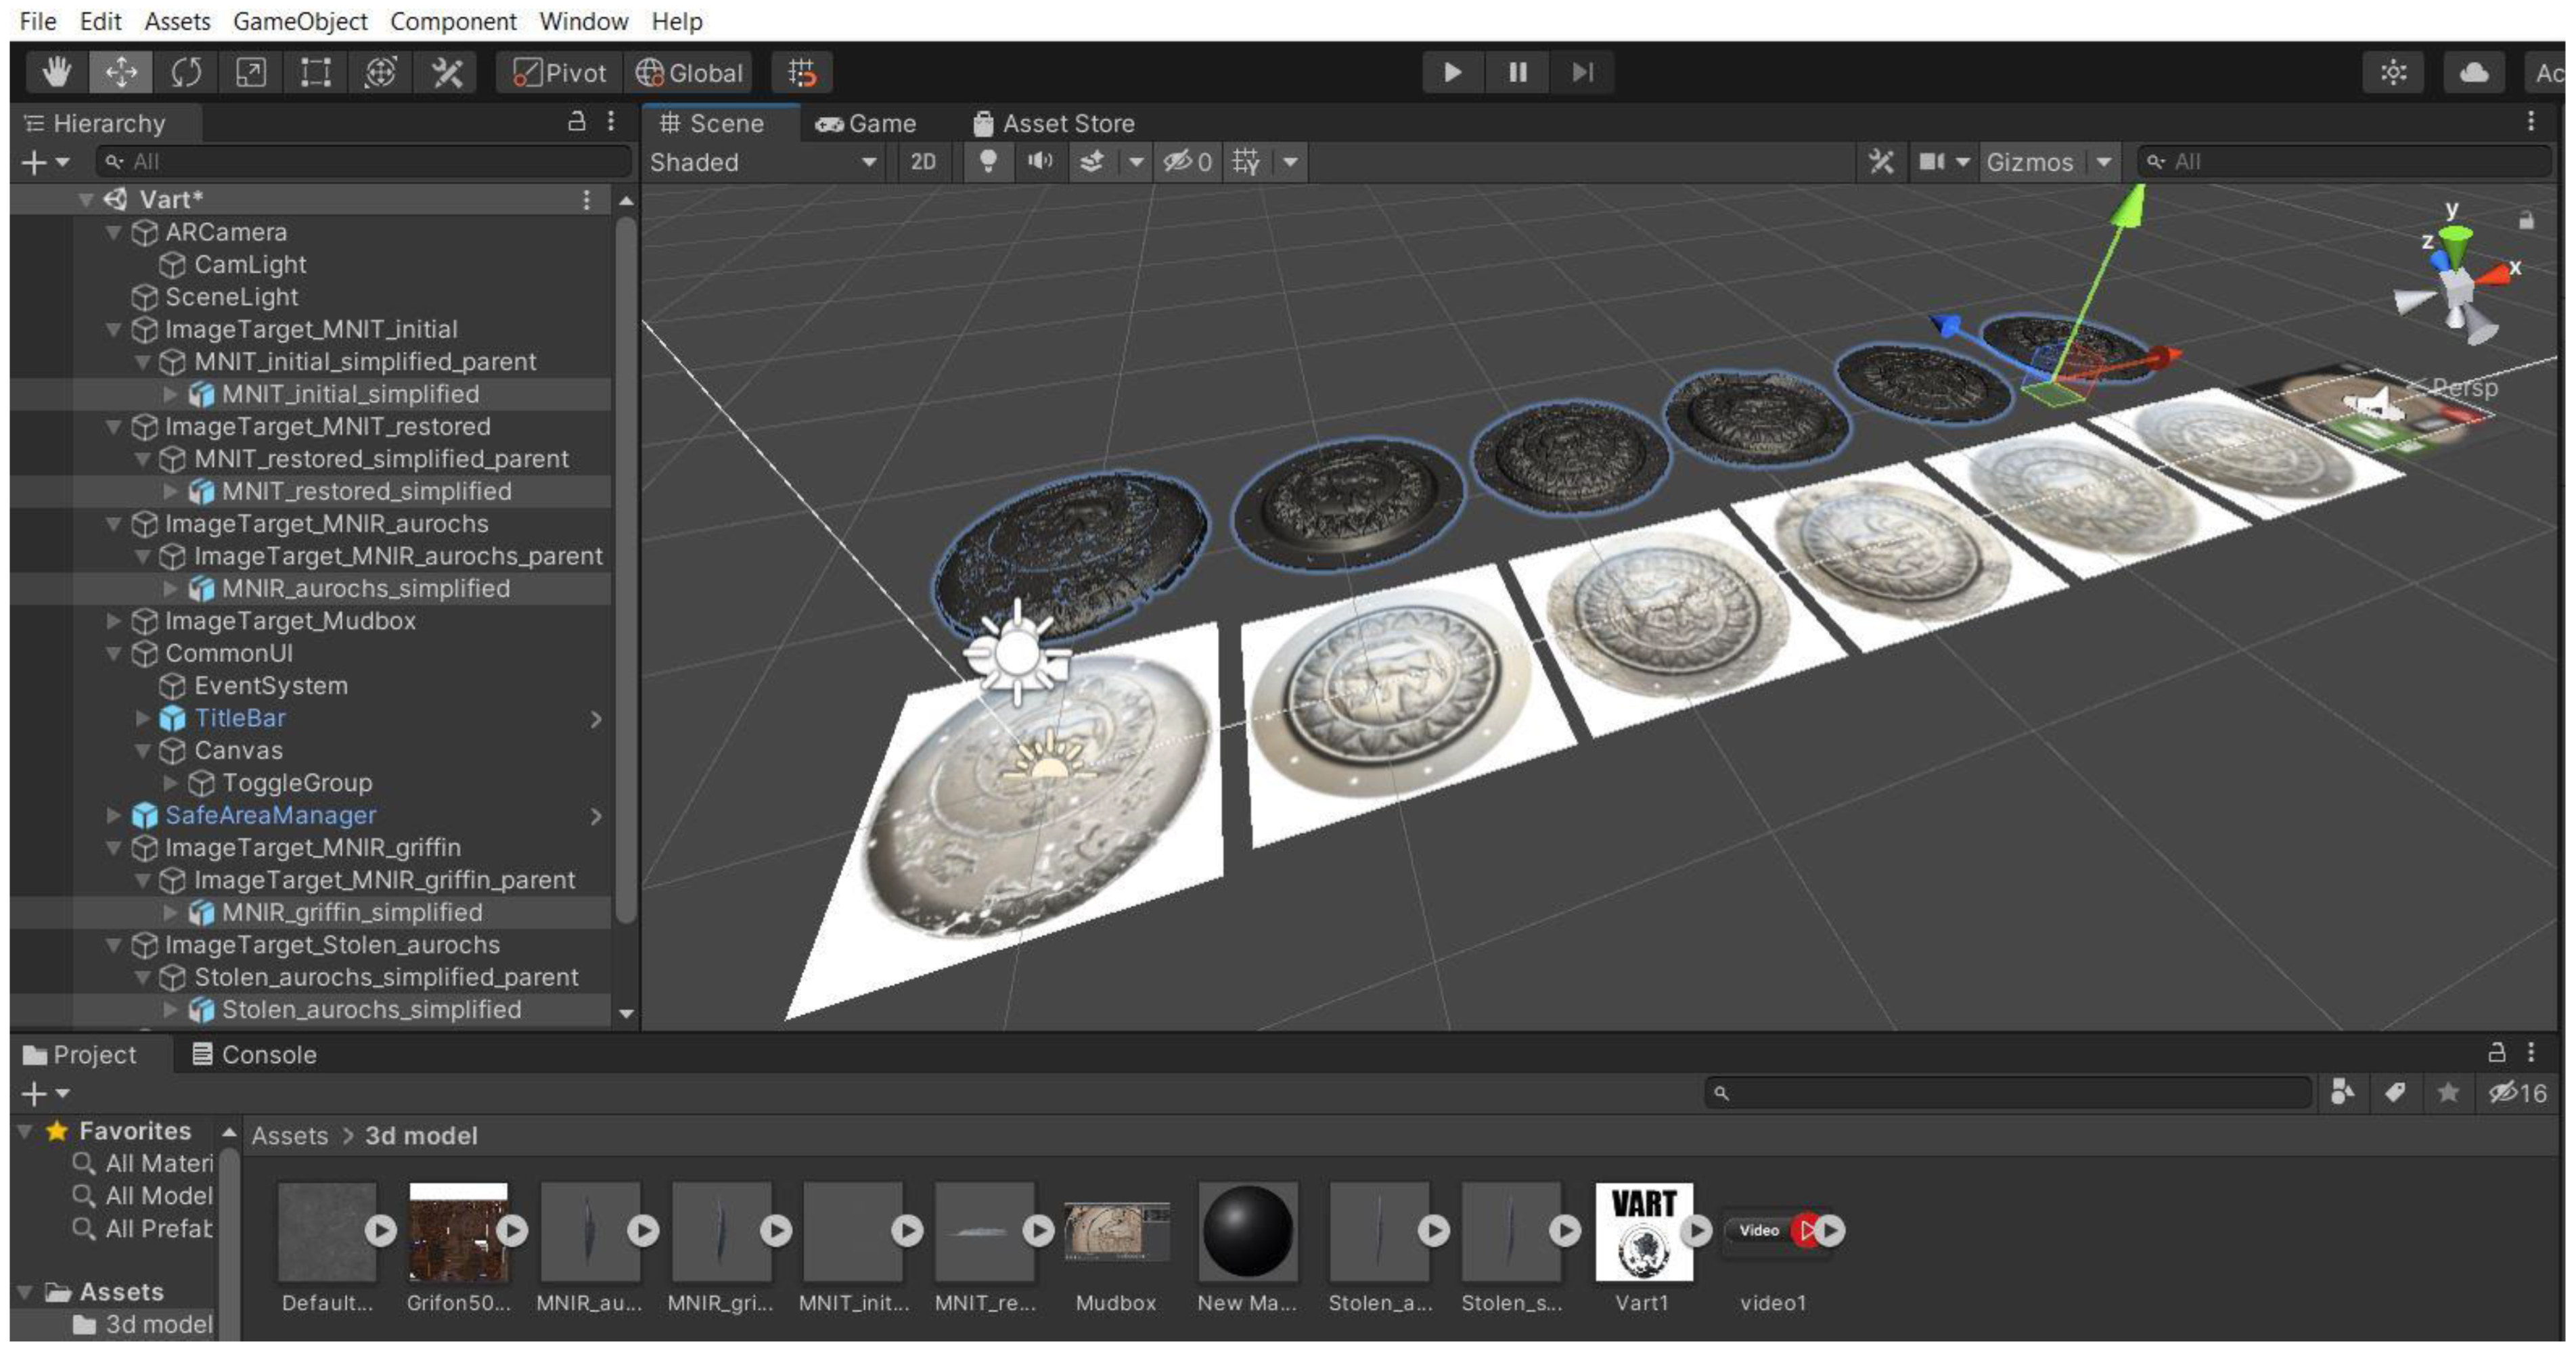This screenshot has width=2576, height=1350.
Task: Click the Step forward button
Action: pos(1582,72)
